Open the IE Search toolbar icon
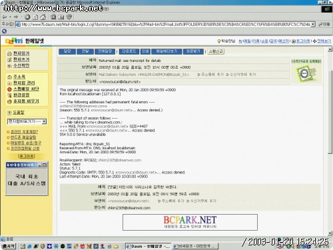Screen dimensions: 333x250 click(x=53, y=17)
